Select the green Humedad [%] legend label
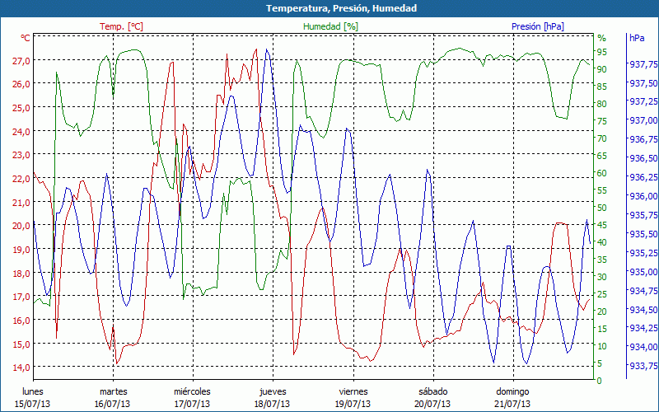Image resolution: width=659 pixels, height=412 pixels. click(331, 26)
